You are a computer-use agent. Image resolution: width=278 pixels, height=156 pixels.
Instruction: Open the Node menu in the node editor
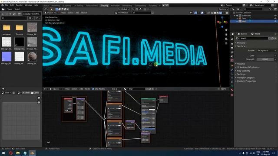87,89
